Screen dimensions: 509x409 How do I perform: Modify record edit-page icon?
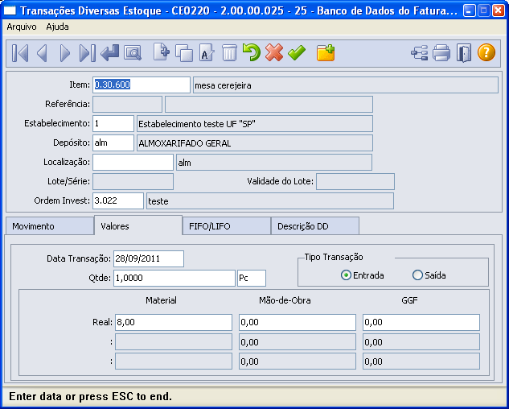coord(207,52)
